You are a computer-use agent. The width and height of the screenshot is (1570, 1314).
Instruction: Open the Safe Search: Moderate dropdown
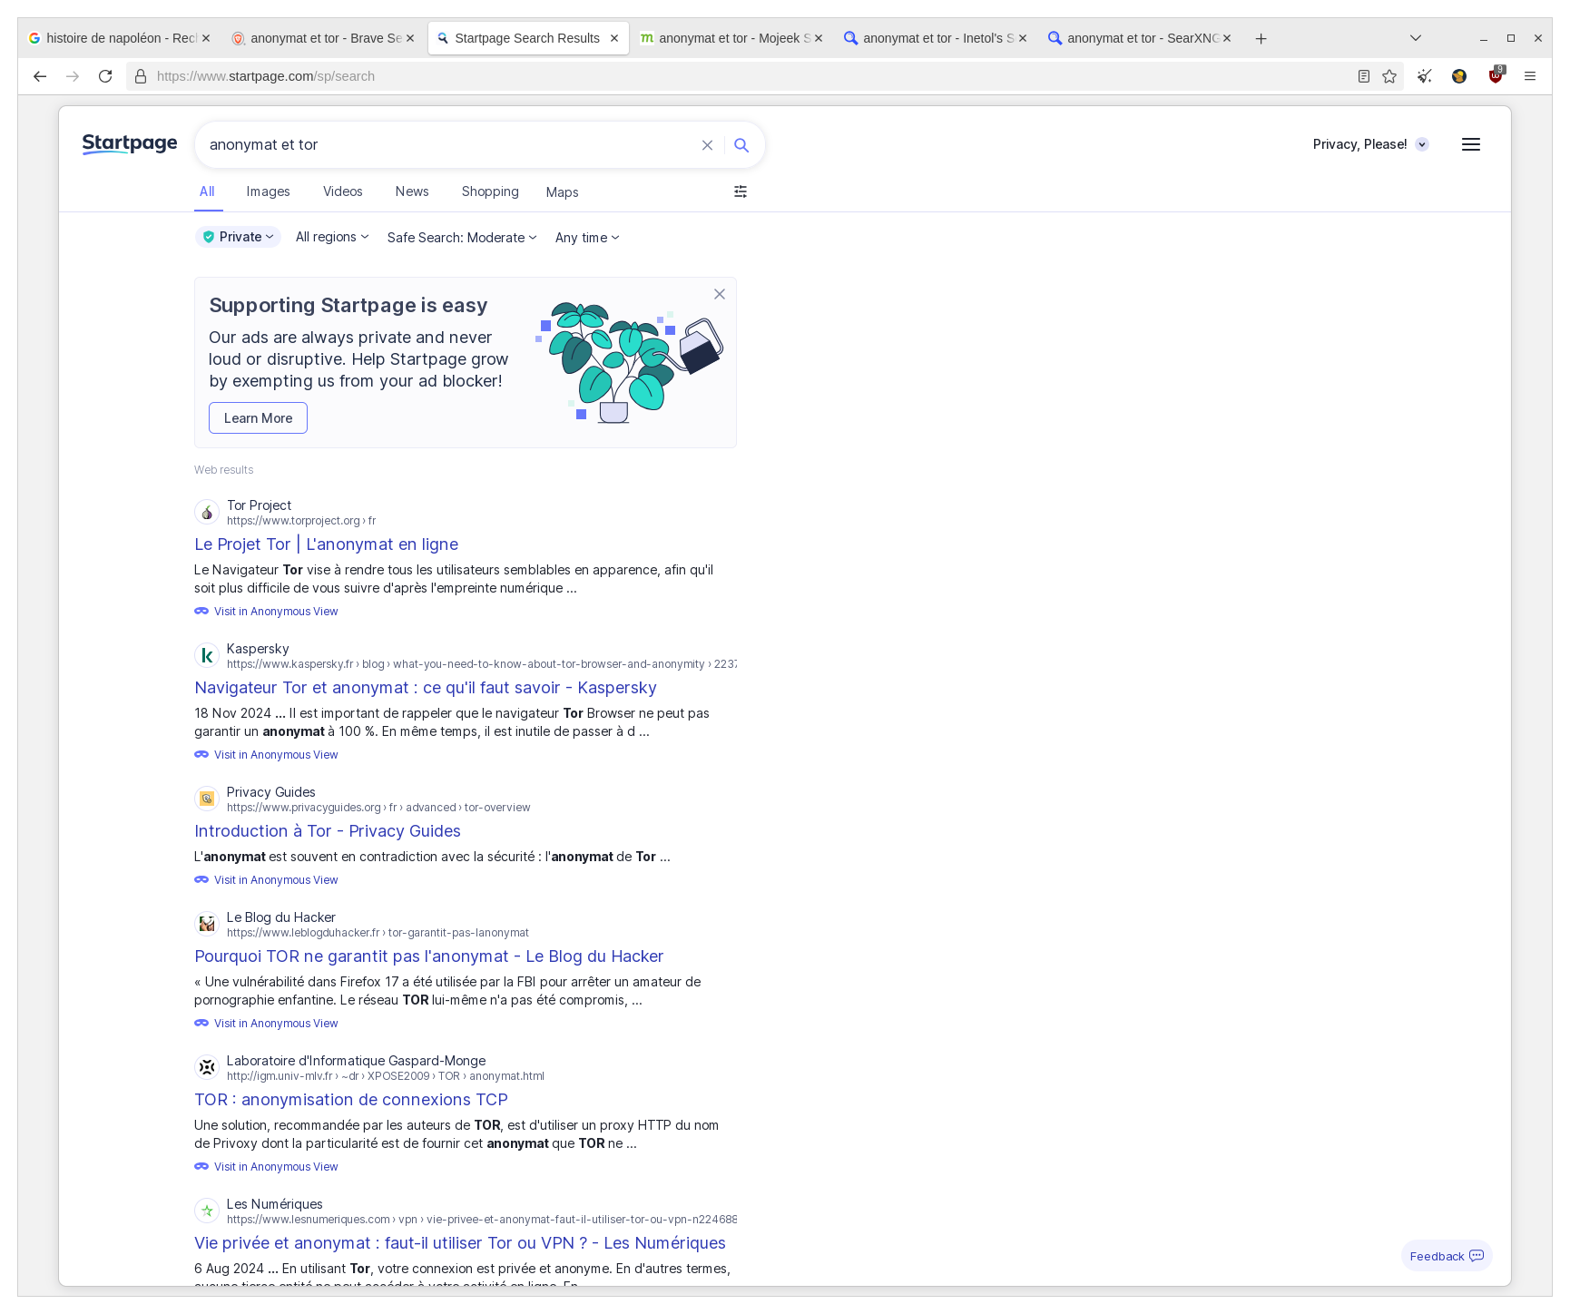click(461, 238)
